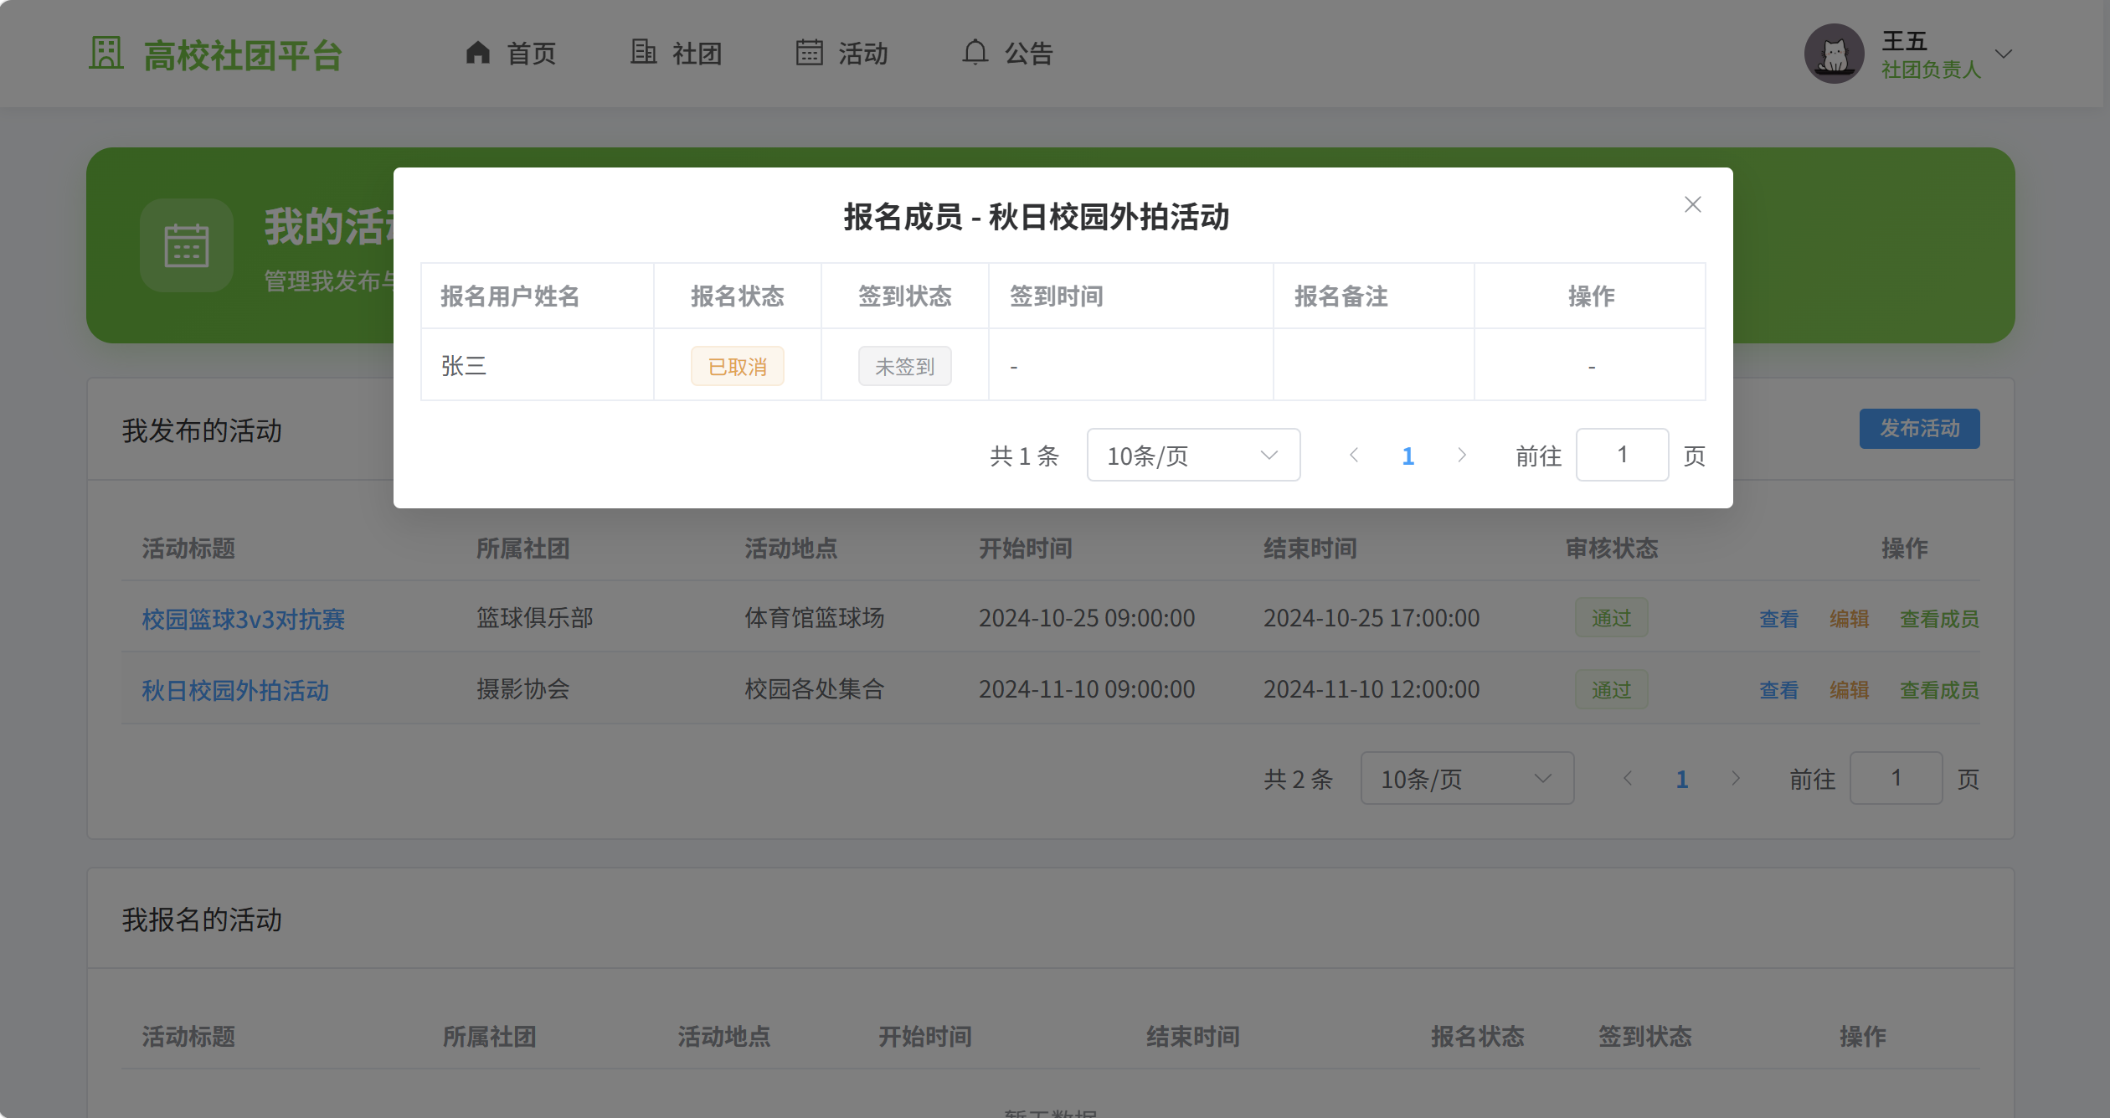Click the 张三 name cell in the dialog
Image resolution: width=2110 pixels, height=1118 pixels.
pyautogui.click(x=537, y=365)
